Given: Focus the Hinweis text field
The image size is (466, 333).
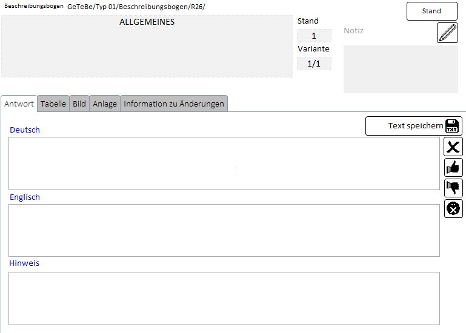Looking at the screenshot, I should coord(224,298).
